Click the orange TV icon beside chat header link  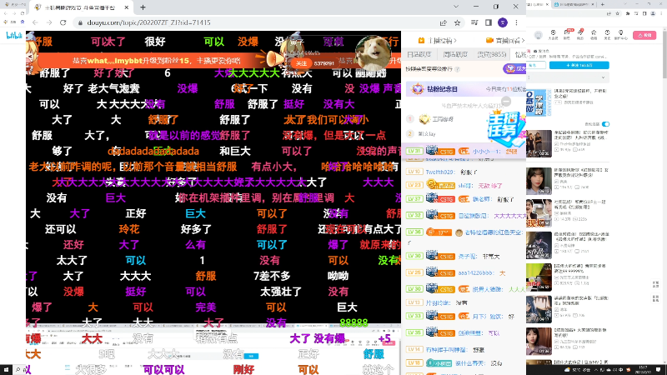[x=421, y=40]
